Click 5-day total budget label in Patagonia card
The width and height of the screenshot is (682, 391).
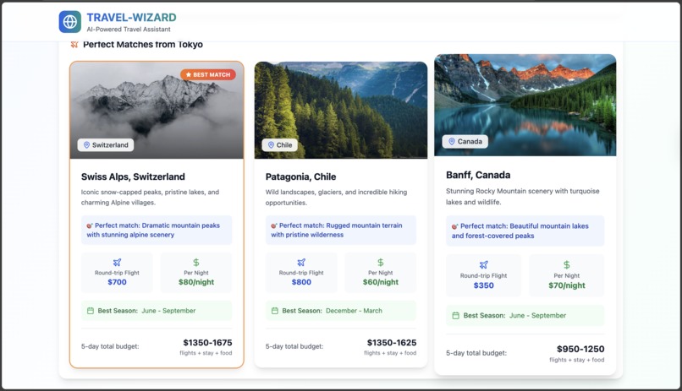coord(294,346)
